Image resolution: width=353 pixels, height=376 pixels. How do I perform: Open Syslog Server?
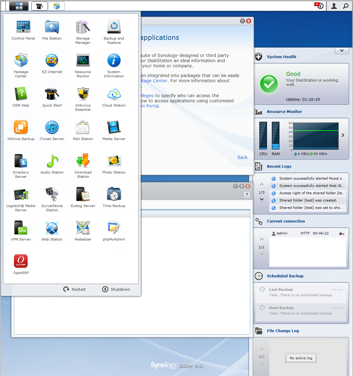coord(83,197)
